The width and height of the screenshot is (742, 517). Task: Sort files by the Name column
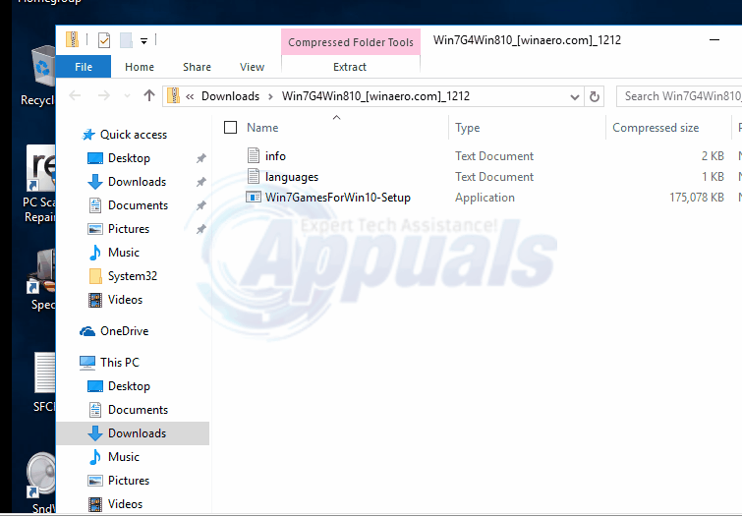click(x=262, y=128)
